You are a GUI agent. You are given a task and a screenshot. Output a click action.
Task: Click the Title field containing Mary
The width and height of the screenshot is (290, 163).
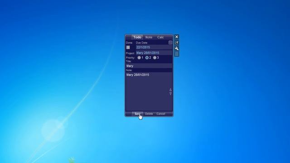tap(149, 66)
